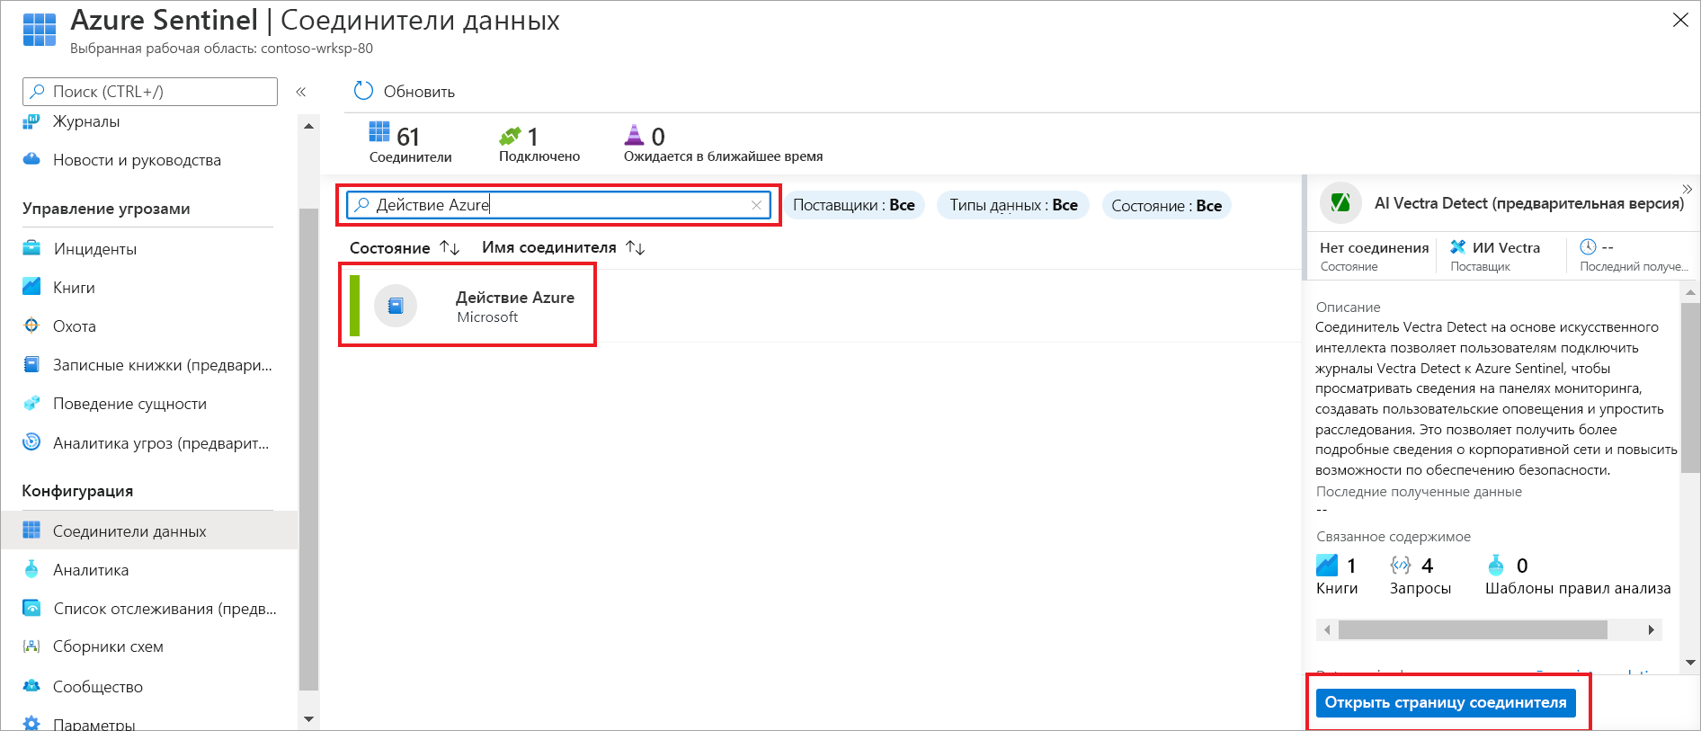Click Открыть страницу соединителя button

click(x=1446, y=702)
